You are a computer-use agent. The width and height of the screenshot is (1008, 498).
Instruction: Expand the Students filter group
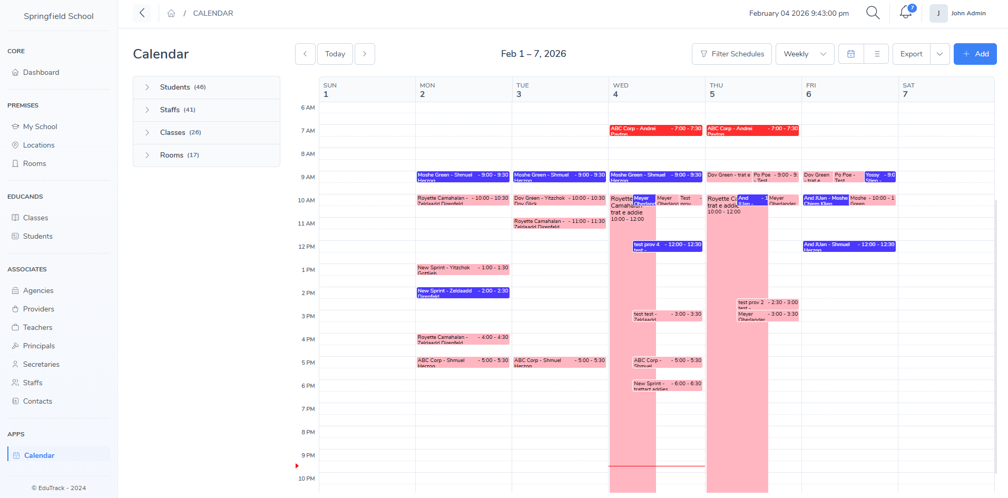pyautogui.click(x=148, y=87)
